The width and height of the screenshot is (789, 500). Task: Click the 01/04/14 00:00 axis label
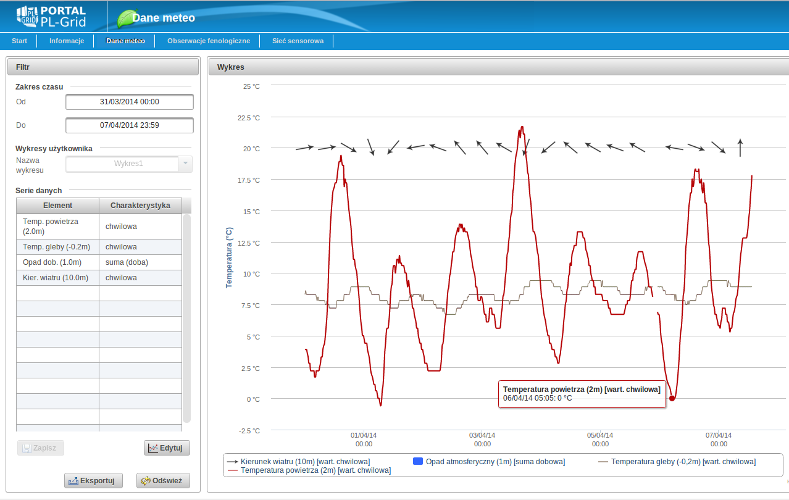(364, 440)
